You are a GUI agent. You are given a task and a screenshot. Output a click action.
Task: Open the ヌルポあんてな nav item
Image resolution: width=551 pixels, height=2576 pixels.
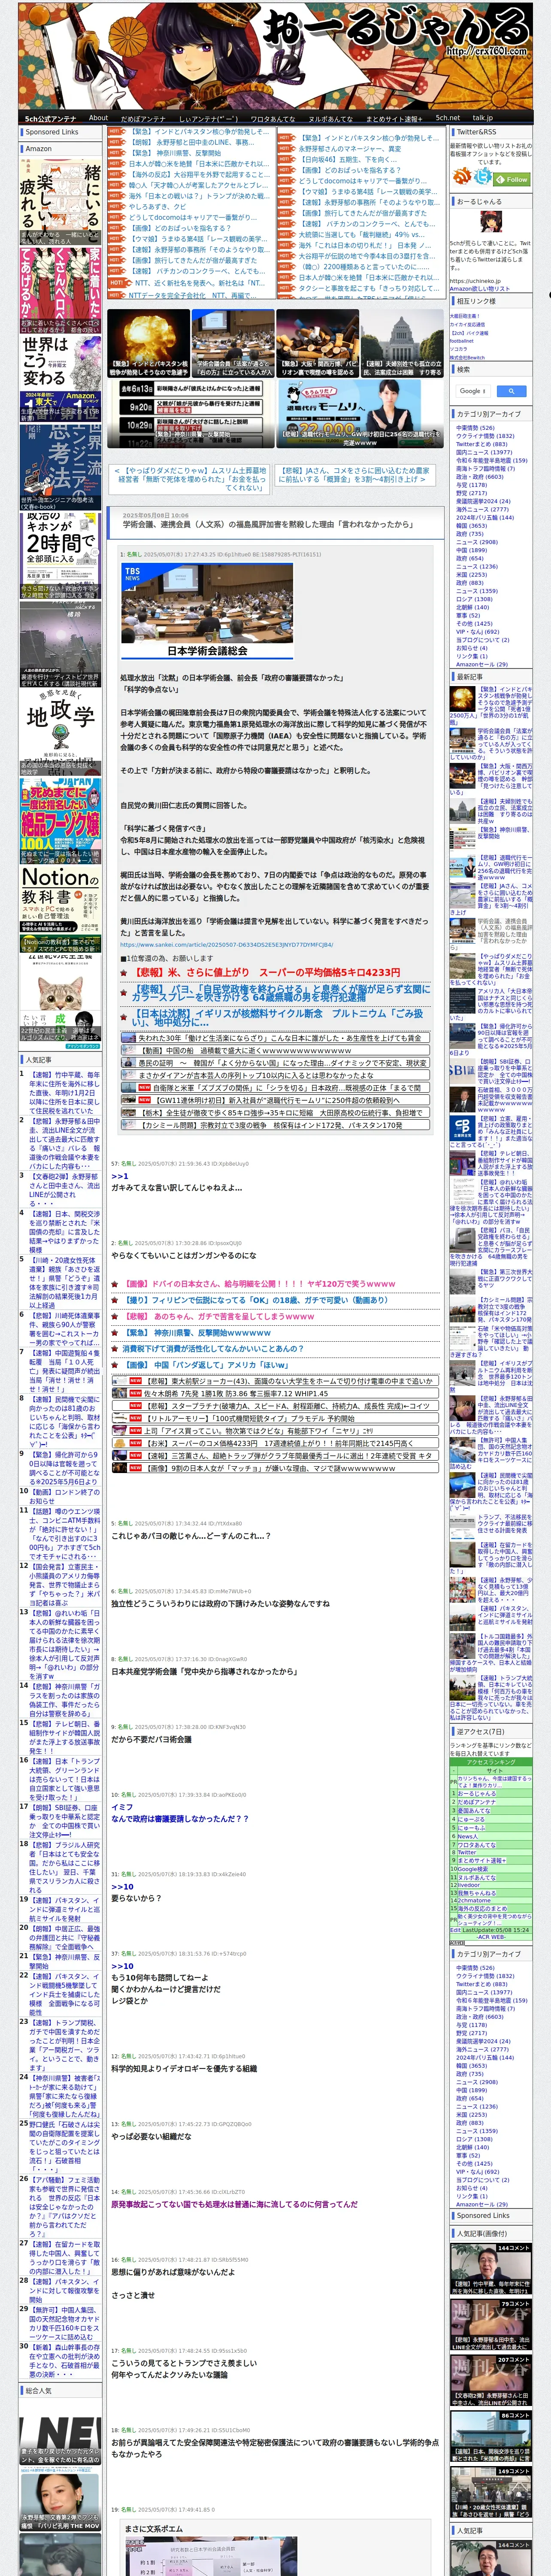330,118
